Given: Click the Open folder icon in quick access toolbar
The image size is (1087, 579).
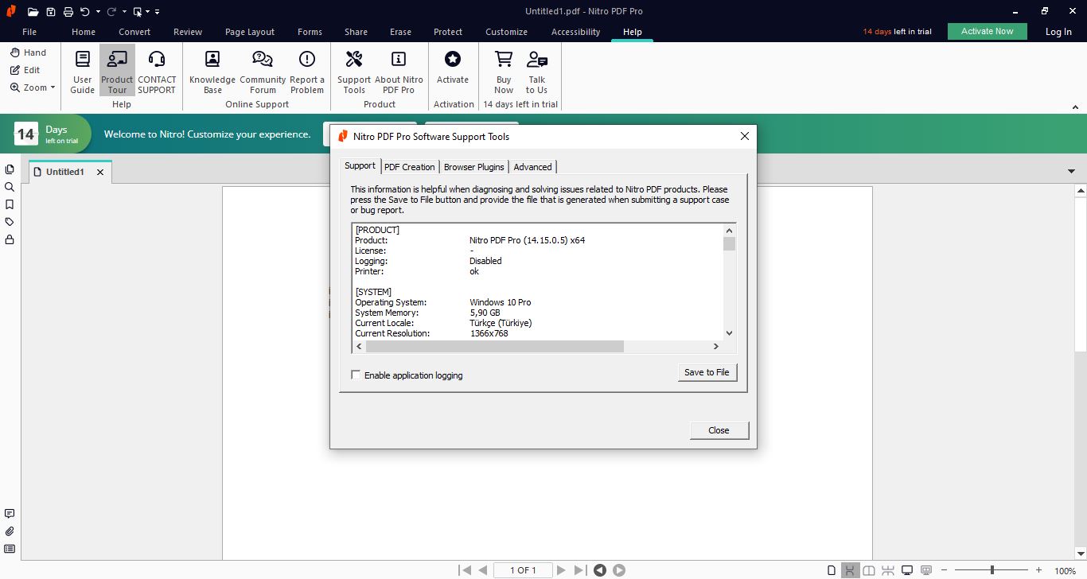Looking at the screenshot, I should (x=33, y=12).
